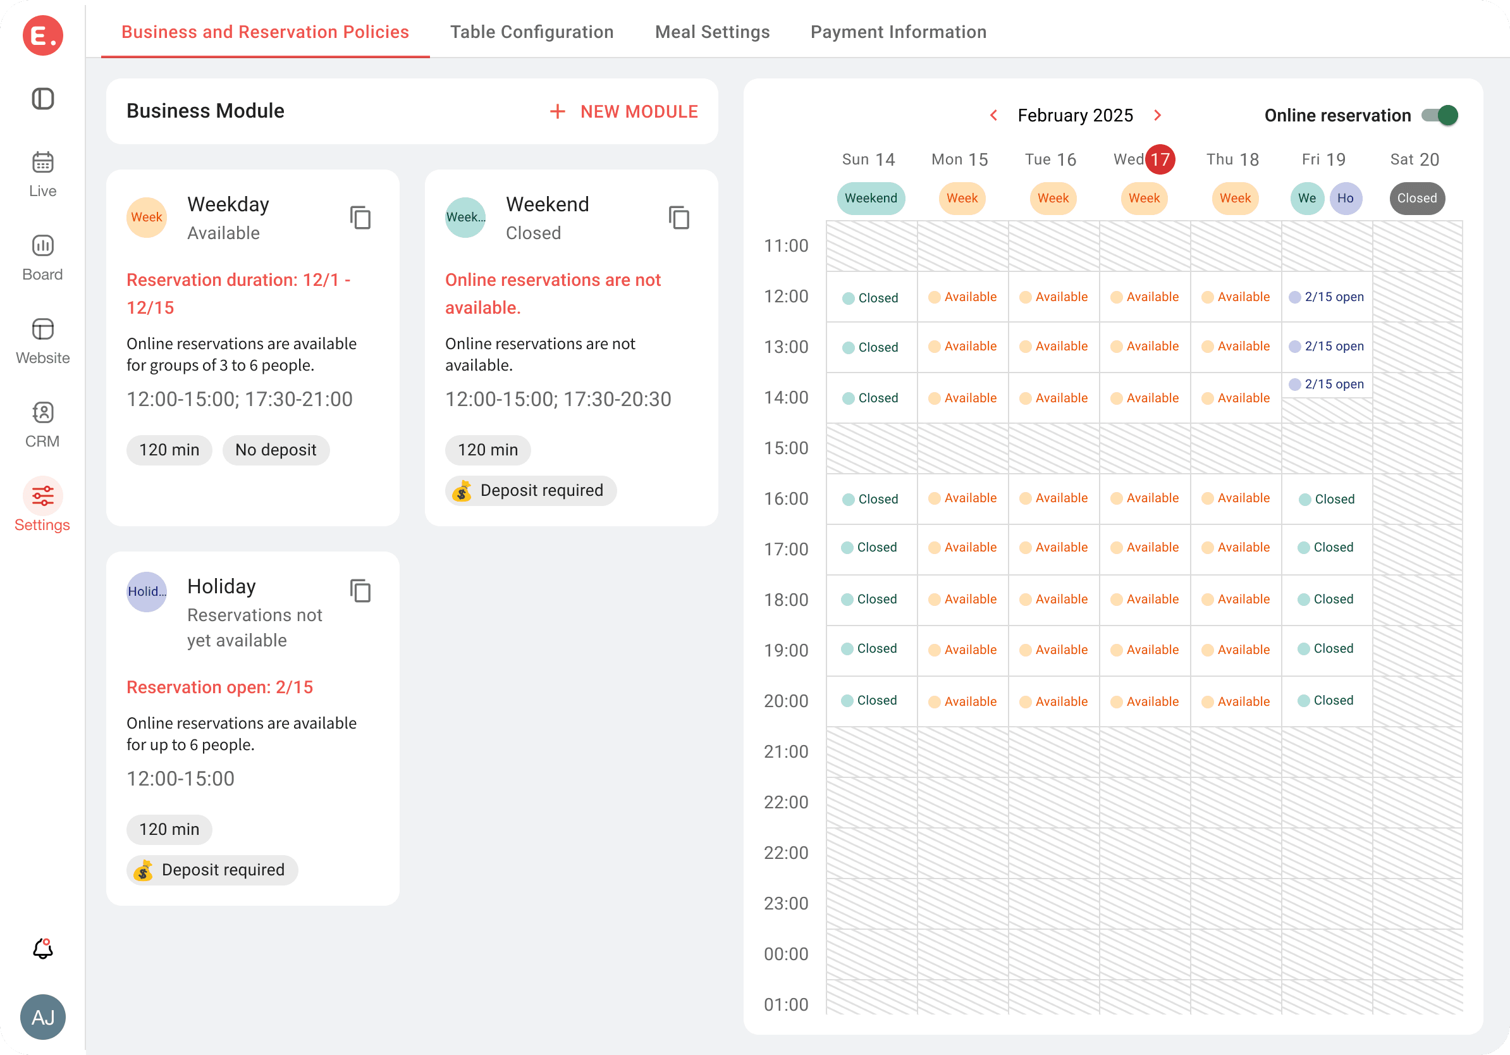Click Monday 12:00 Available slot
The width and height of the screenshot is (1510, 1055).
962,297
